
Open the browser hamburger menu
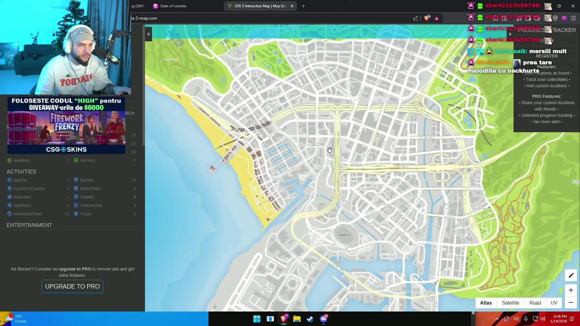click(573, 18)
